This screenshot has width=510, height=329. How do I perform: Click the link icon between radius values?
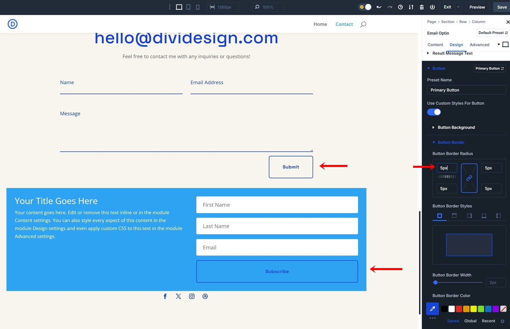[469, 178]
